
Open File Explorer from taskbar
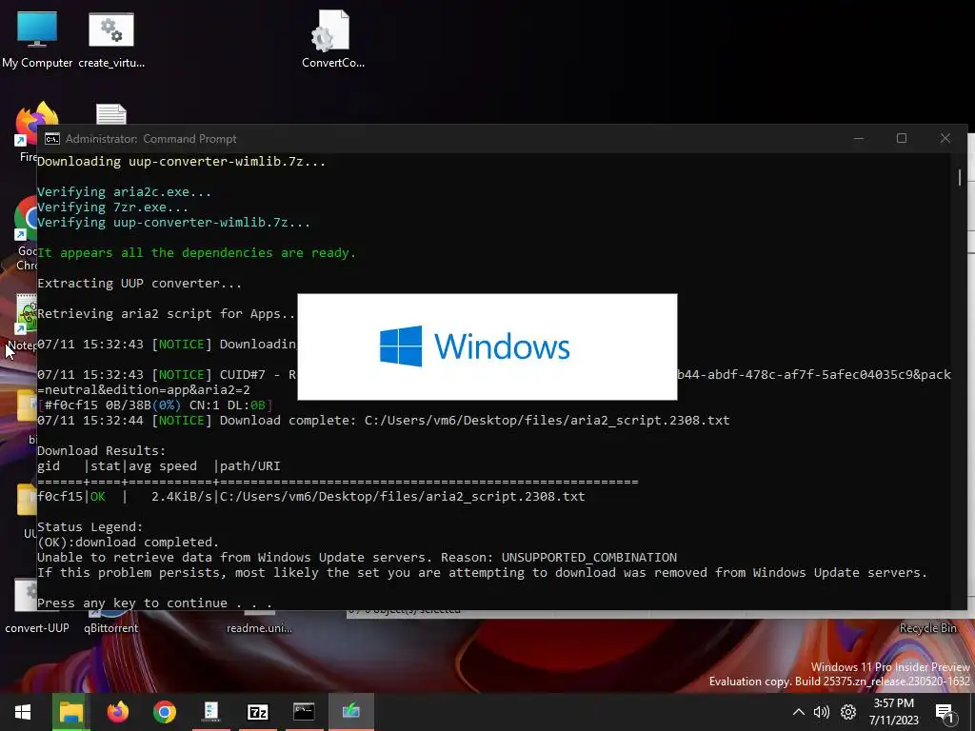coord(70,712)
